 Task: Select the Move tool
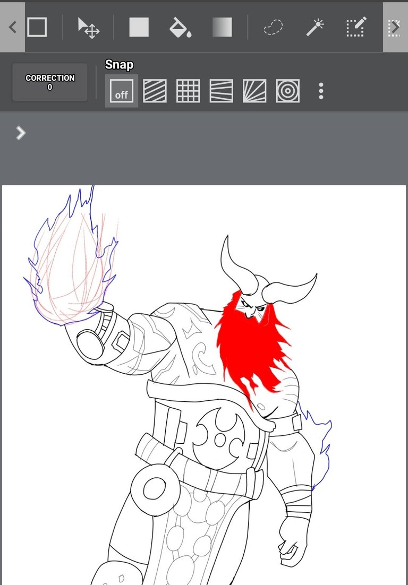[x=88, y=28]
